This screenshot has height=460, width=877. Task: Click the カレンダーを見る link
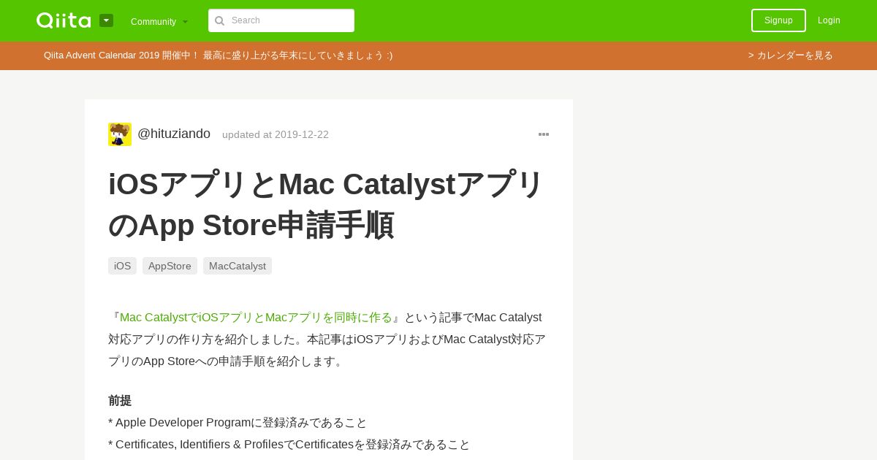[x=791, y=55]
